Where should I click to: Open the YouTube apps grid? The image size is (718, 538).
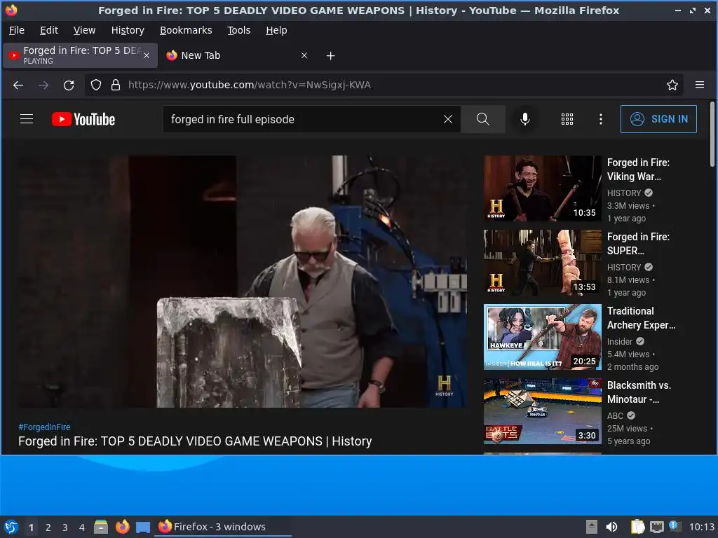[x=567, y=119]
